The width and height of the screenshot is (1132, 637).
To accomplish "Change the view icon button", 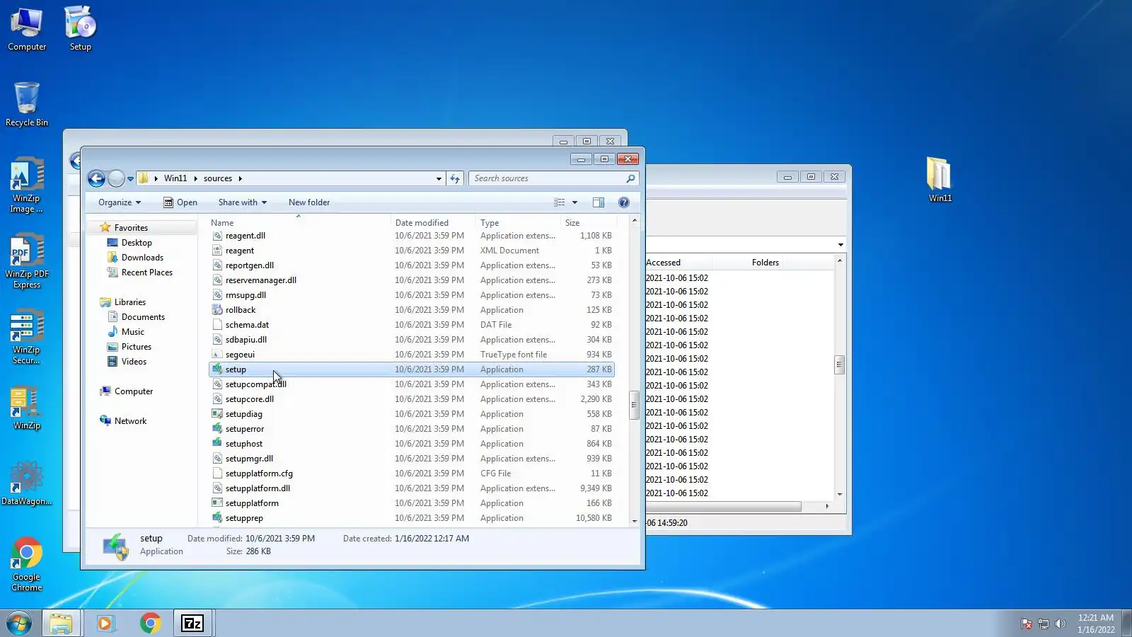I will click(560, 202).
